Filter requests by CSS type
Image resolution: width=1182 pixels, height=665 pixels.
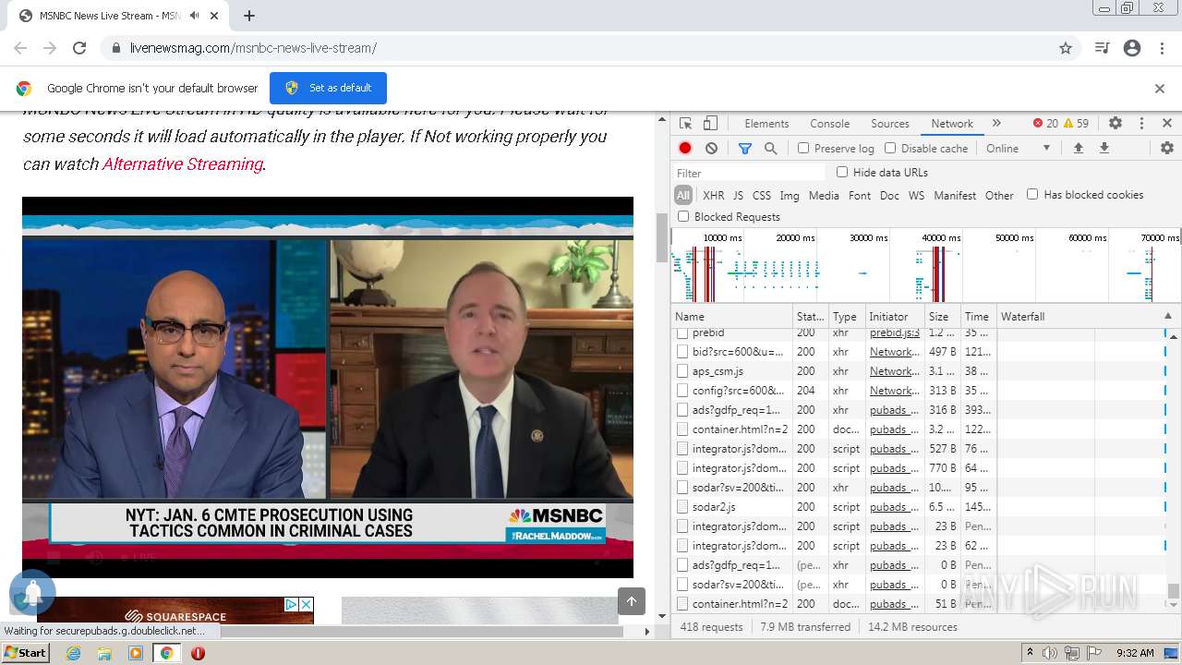point(761,195)
